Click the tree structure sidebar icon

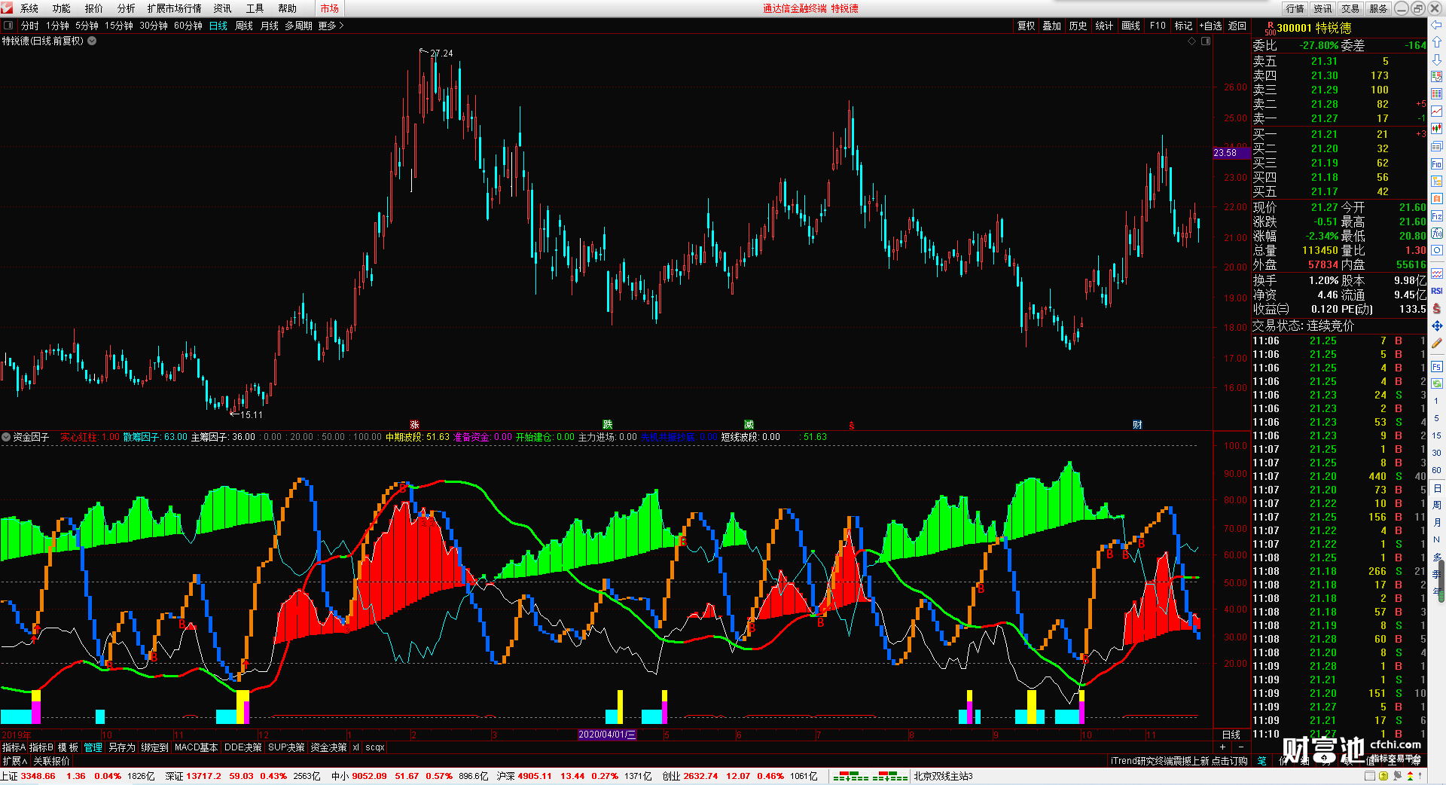[x=1437, y=182]
